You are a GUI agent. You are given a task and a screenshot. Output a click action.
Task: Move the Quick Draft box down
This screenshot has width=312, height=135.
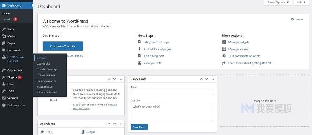(207, 79)
